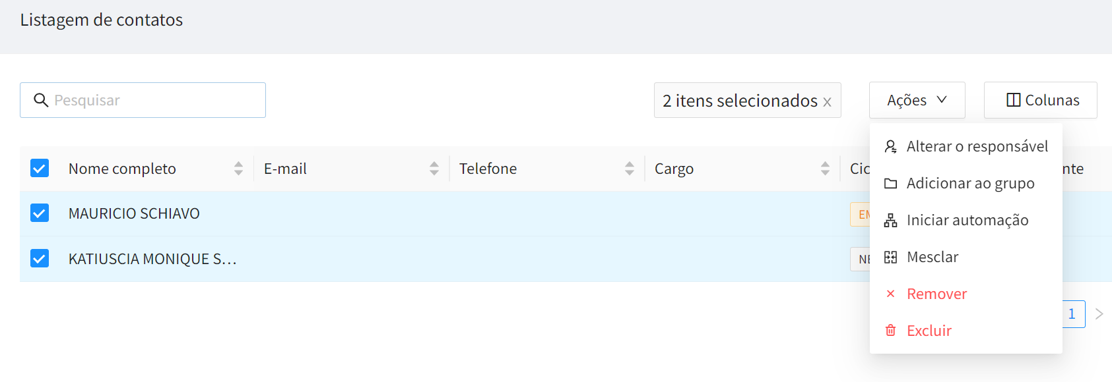1112x382 pixels.
Task: Sort by the Nome completo column arrows
Action: click(238, 169)
